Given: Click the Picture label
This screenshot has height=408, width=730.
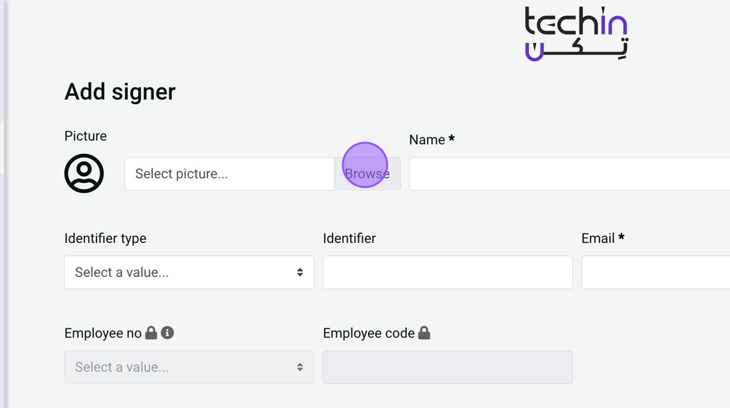Looking at the screenshot, I should [85, 136].
